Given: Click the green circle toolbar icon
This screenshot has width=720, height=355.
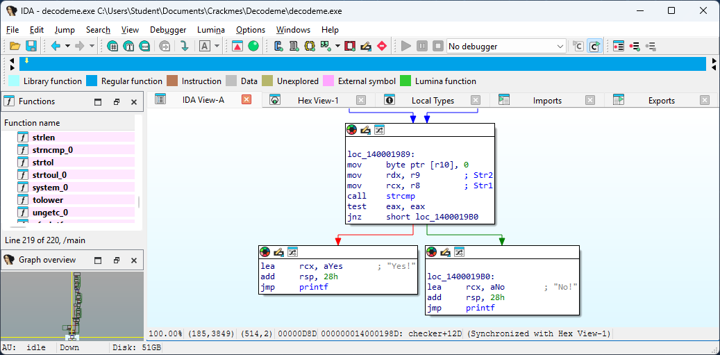Looking at the screenshot, I should pyautogui.click(x=253, y=47).
